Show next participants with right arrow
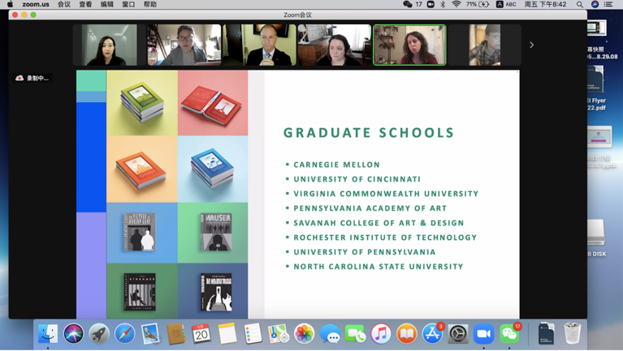This screenshot has width=623, height=351. (x=531, y=45)
